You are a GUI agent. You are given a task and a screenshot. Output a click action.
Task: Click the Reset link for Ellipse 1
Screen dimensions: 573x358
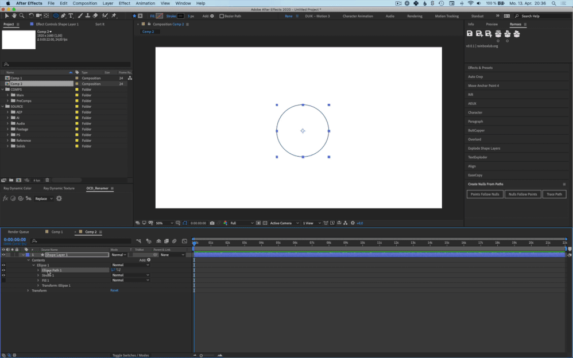[x=114, y=290]
